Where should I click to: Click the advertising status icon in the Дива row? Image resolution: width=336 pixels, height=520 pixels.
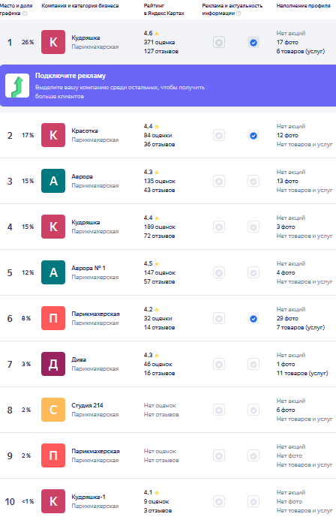coord(219,365)
